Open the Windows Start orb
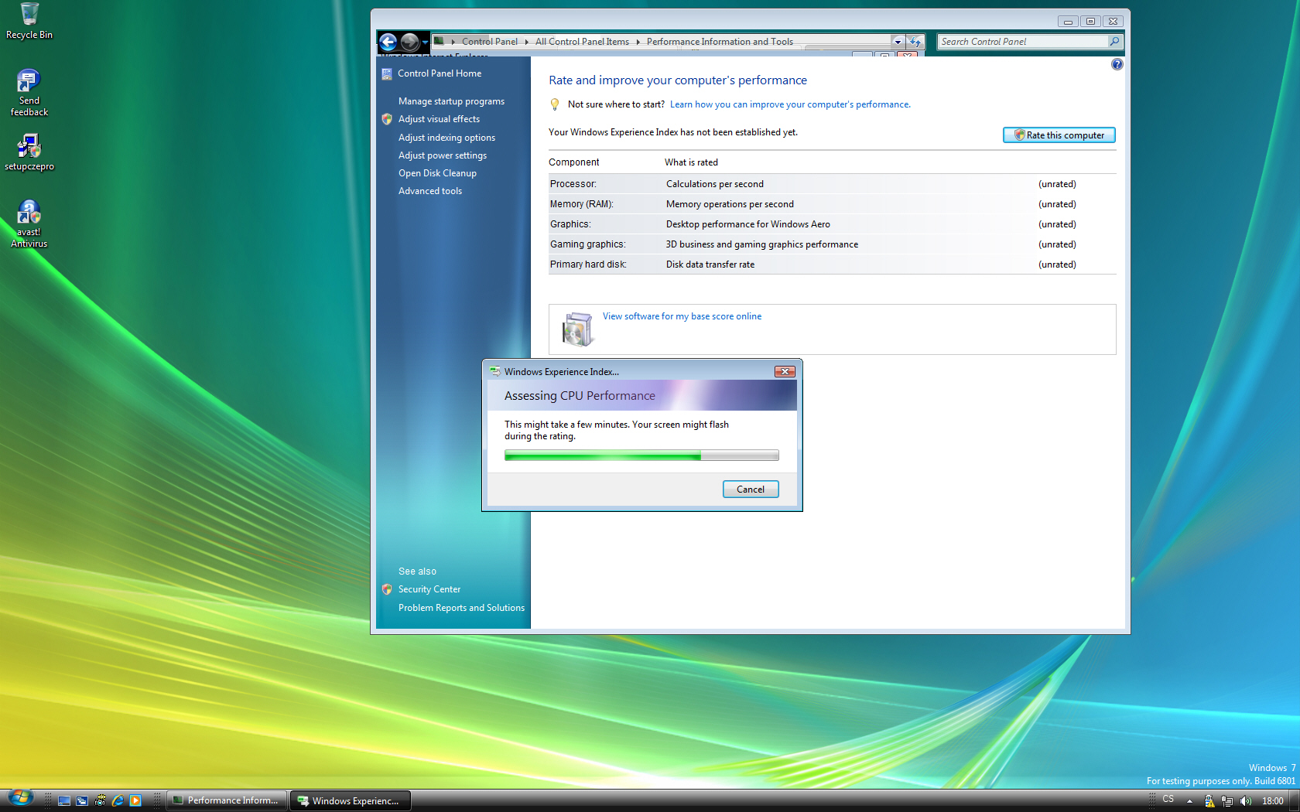1300x812 pixels. pyautogui.click(x=21, y=798)
